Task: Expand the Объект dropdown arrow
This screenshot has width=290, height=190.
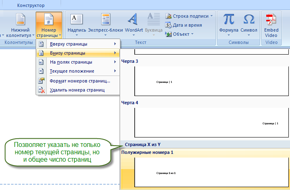Action: [193, 34]
